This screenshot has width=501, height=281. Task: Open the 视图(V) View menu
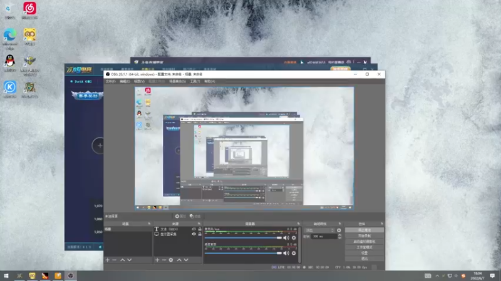[x=139, y=81]
